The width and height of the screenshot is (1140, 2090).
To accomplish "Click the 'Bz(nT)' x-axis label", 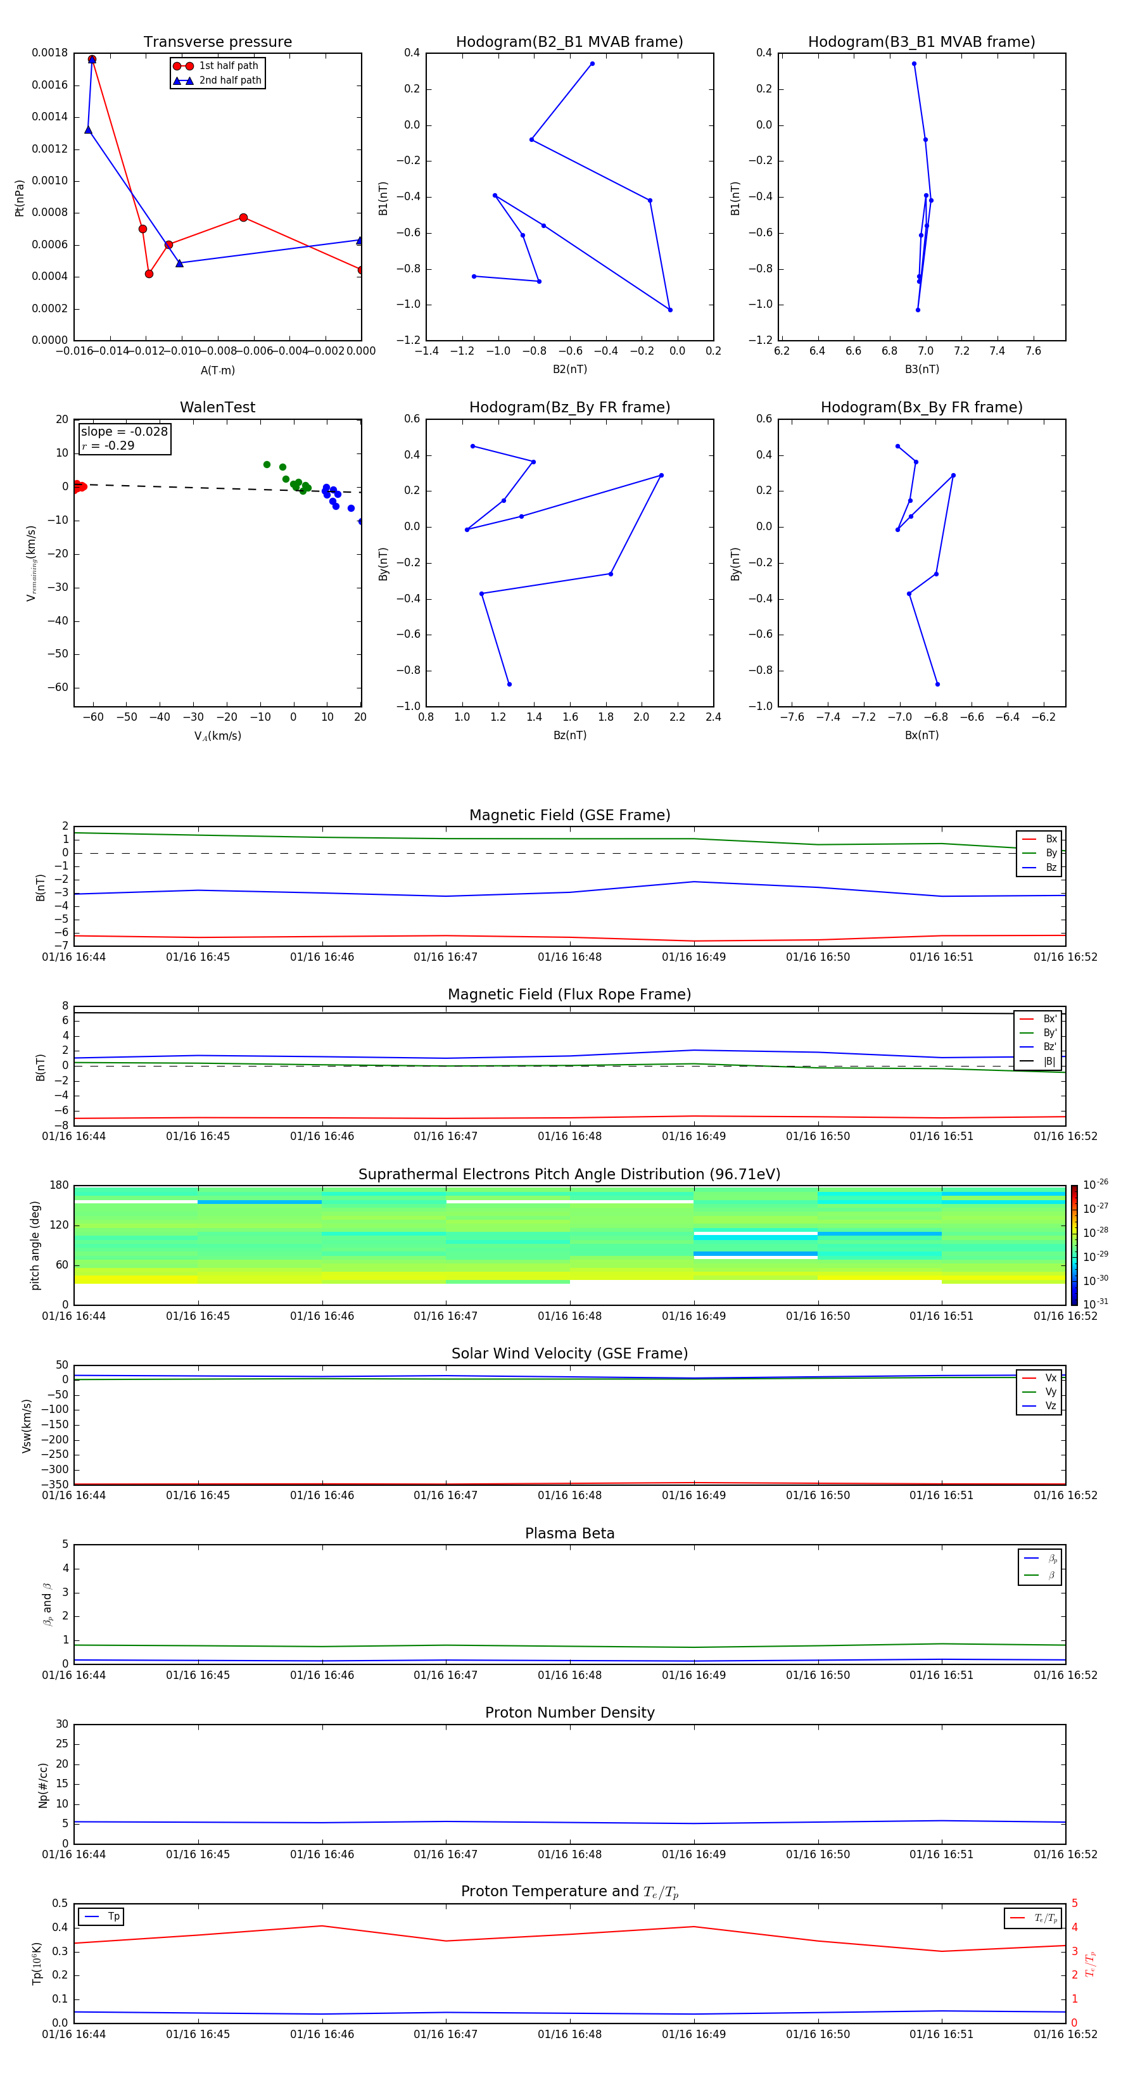I will [x=569, y=735].
